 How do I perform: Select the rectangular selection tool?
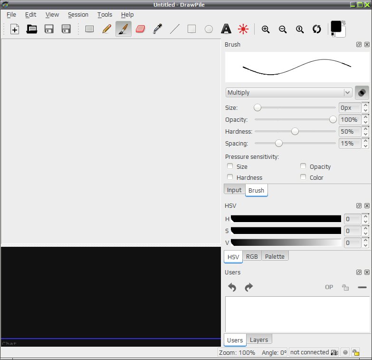click(89, 29)
